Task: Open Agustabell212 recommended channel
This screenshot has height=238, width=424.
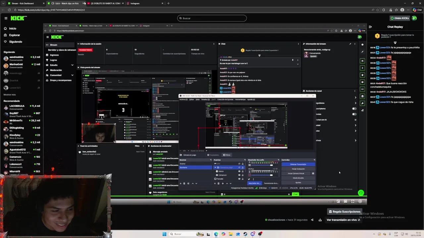Action: [x=22, y=151]
